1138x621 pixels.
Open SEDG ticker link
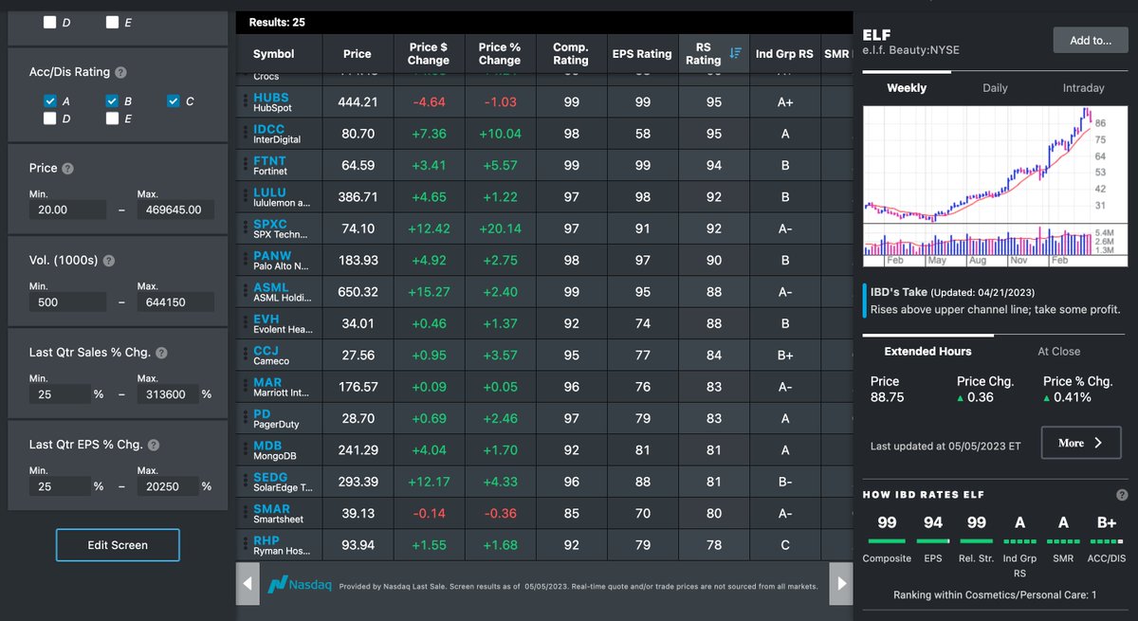[270, 477]
